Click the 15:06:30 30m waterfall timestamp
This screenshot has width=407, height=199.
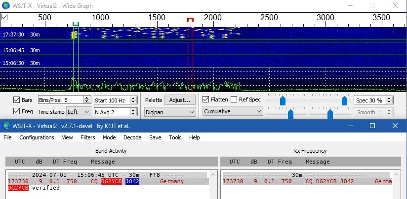[x=21, y=63]
